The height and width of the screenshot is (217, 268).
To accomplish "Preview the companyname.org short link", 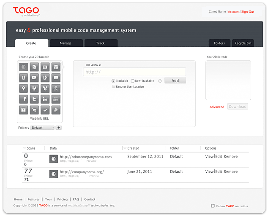I will coord(94,176).
